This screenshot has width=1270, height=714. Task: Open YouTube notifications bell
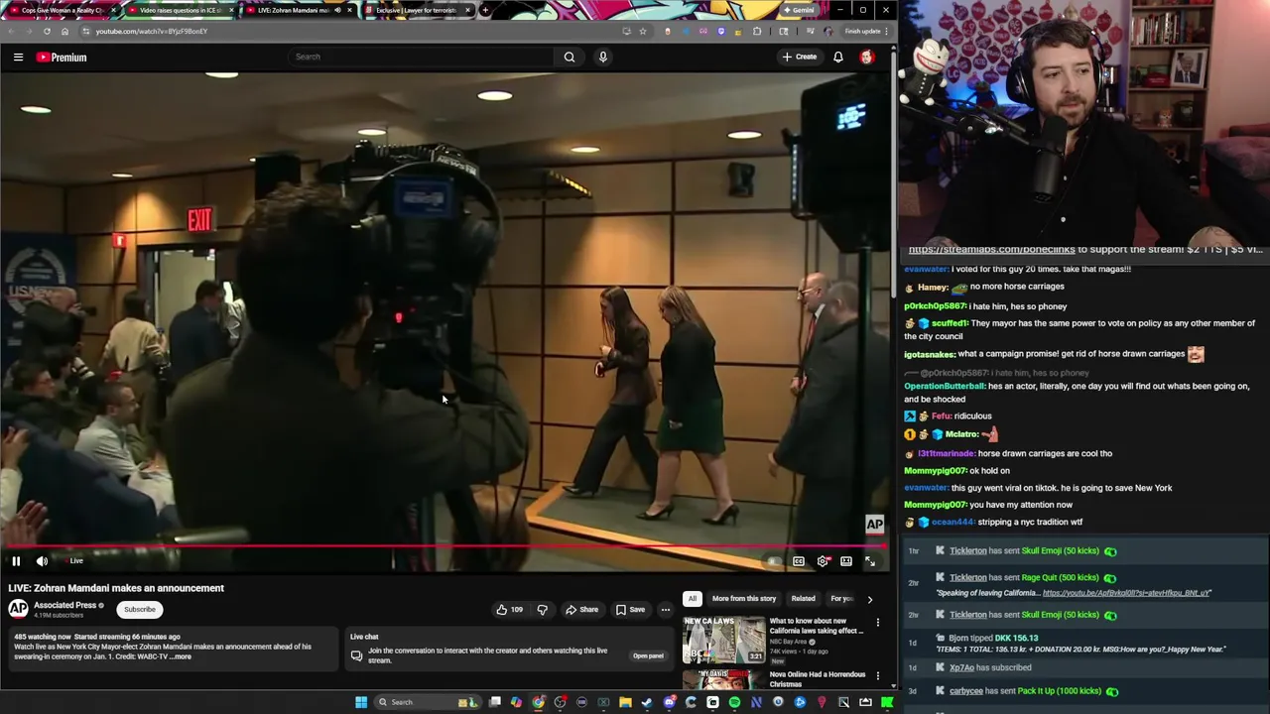[838, 57]
